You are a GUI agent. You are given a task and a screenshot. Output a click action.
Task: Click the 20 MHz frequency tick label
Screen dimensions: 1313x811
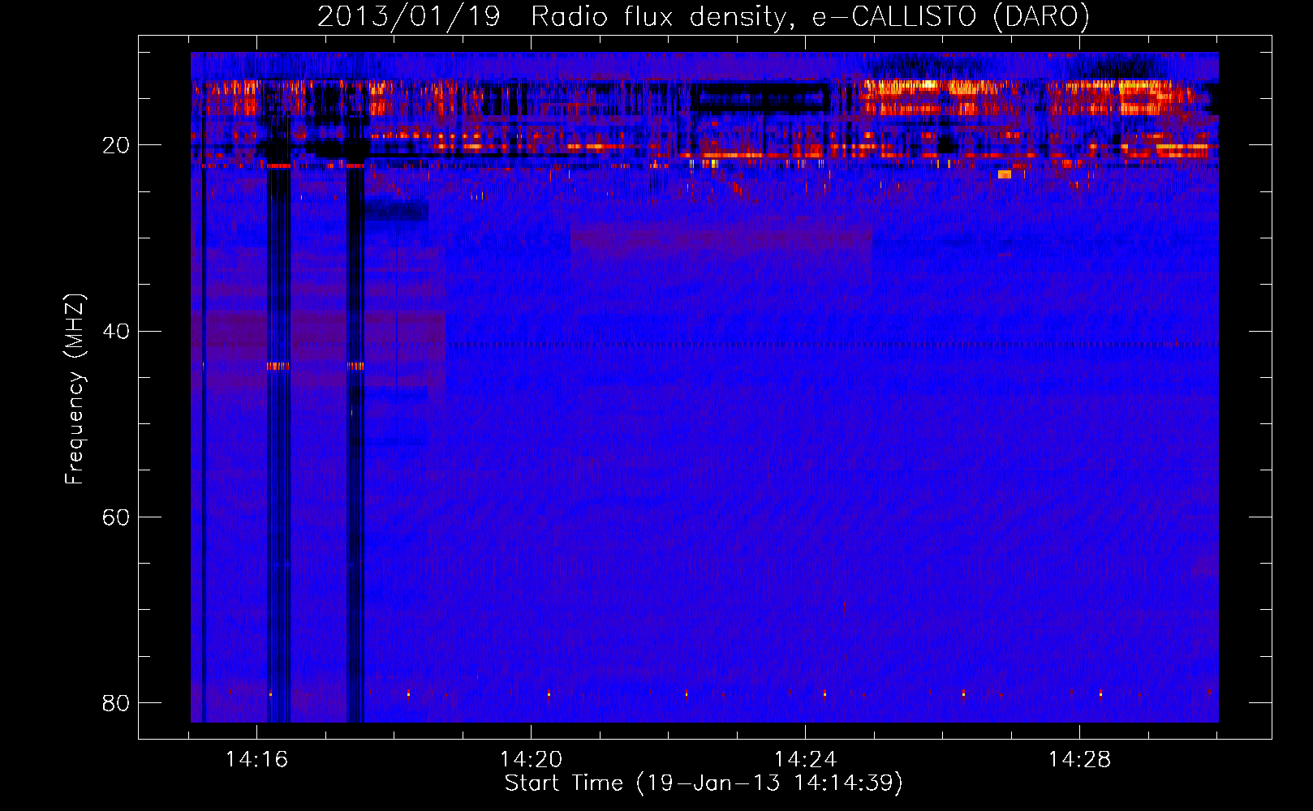coord(116,145)
